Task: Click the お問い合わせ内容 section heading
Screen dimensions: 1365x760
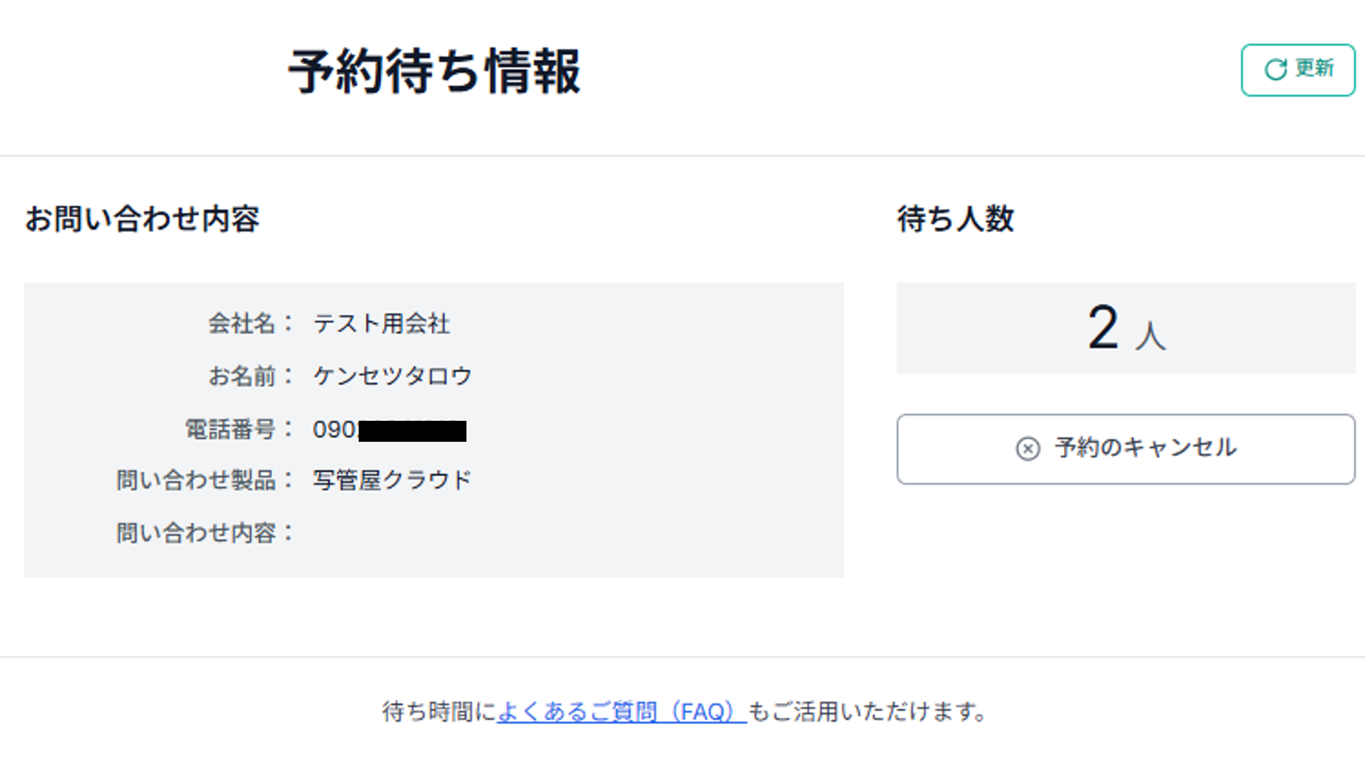Action: pos(145,219)
